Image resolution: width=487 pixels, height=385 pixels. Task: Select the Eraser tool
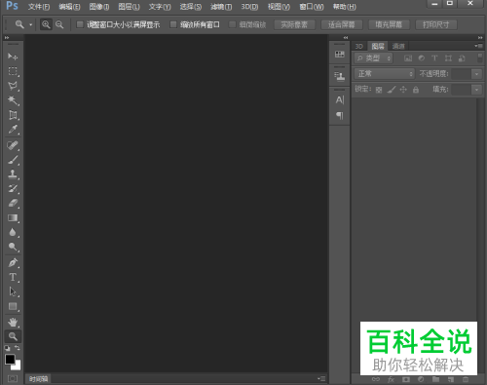click(x=13, y=204)
